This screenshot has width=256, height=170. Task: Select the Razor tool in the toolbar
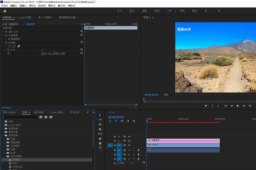100,129
